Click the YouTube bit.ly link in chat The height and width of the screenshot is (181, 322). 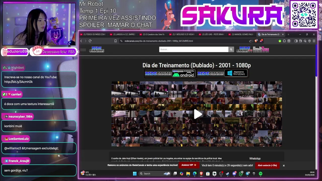18,82
